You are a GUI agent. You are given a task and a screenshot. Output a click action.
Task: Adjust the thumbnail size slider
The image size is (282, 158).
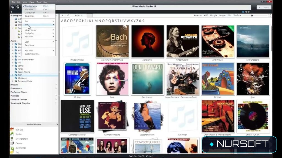point(252,15)
